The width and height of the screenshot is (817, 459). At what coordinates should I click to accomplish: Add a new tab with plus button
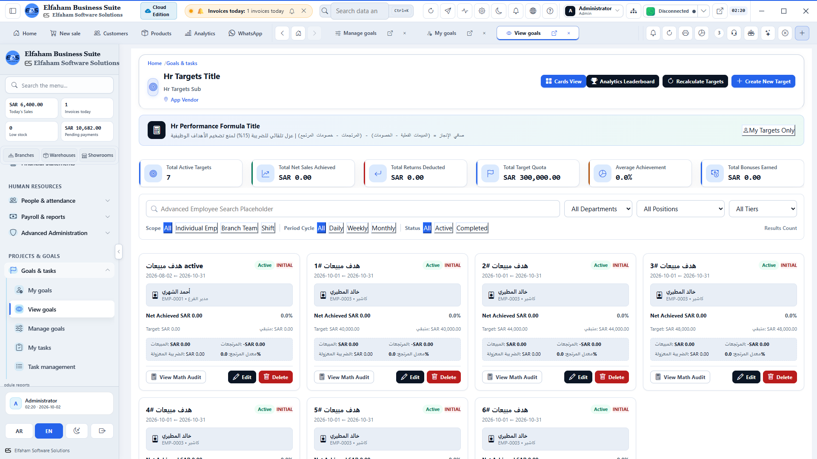pos(802,33)
